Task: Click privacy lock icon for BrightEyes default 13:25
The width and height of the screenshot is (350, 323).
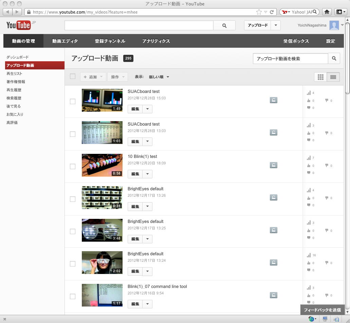Action: click(273, 230)
